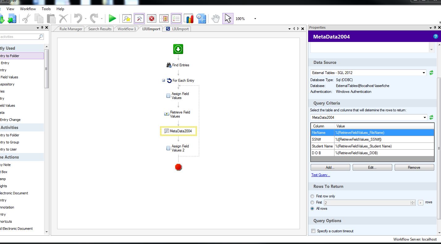Viewport: 441px width, 244px height.
Task: Select the All rows radio button
Action: coord(313,209)
